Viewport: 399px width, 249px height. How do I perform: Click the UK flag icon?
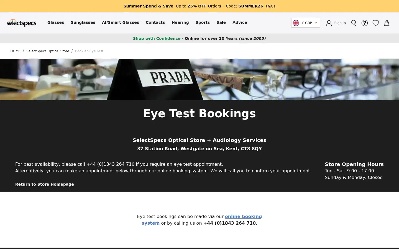pyautogui.click(x=296, y=23)
